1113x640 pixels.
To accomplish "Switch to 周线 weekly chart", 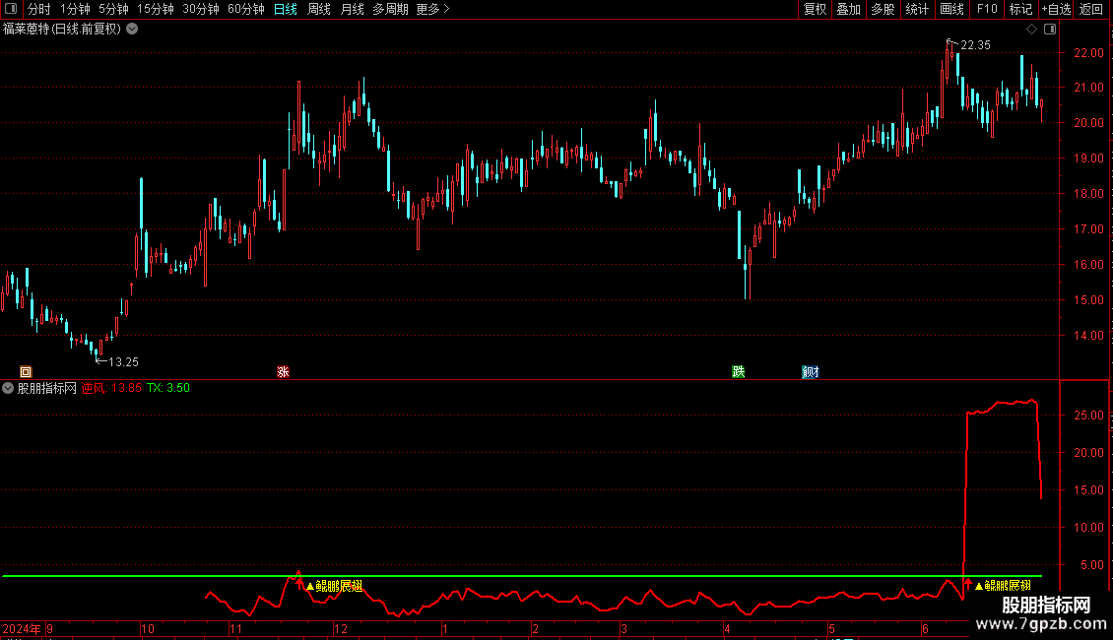I will tap(319, 9).
